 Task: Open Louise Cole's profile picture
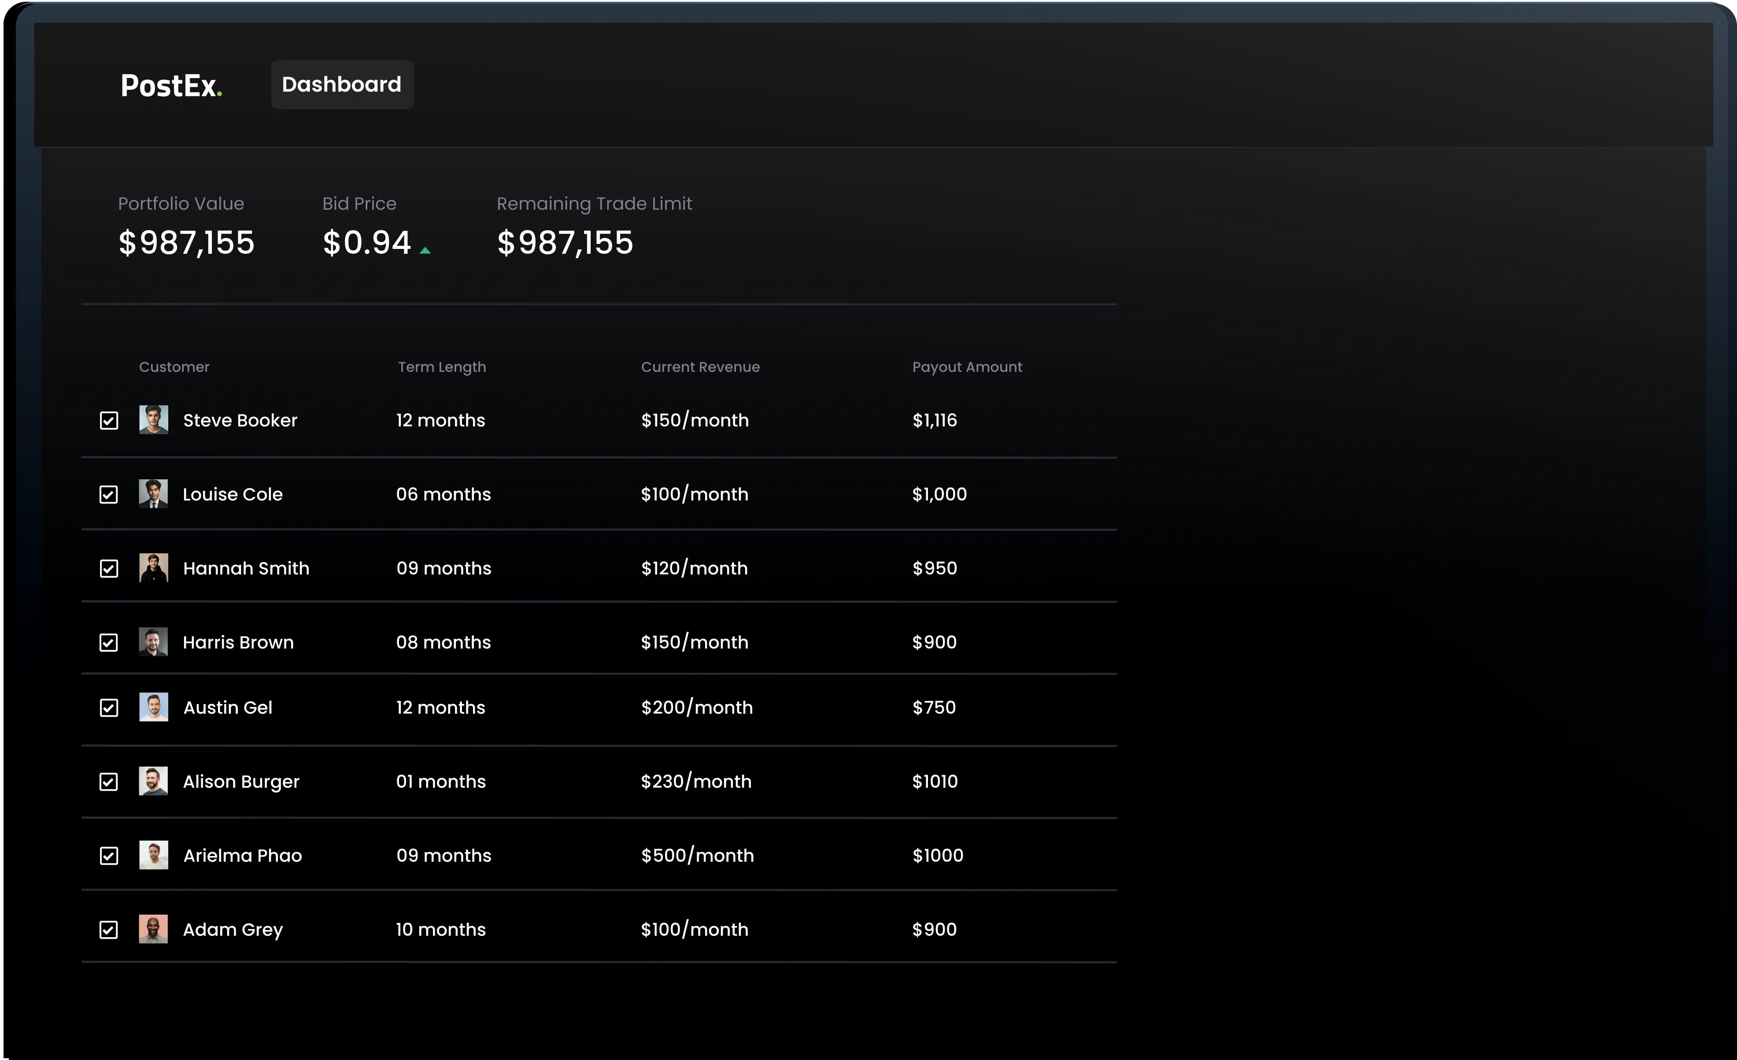(x=153, y=494)
